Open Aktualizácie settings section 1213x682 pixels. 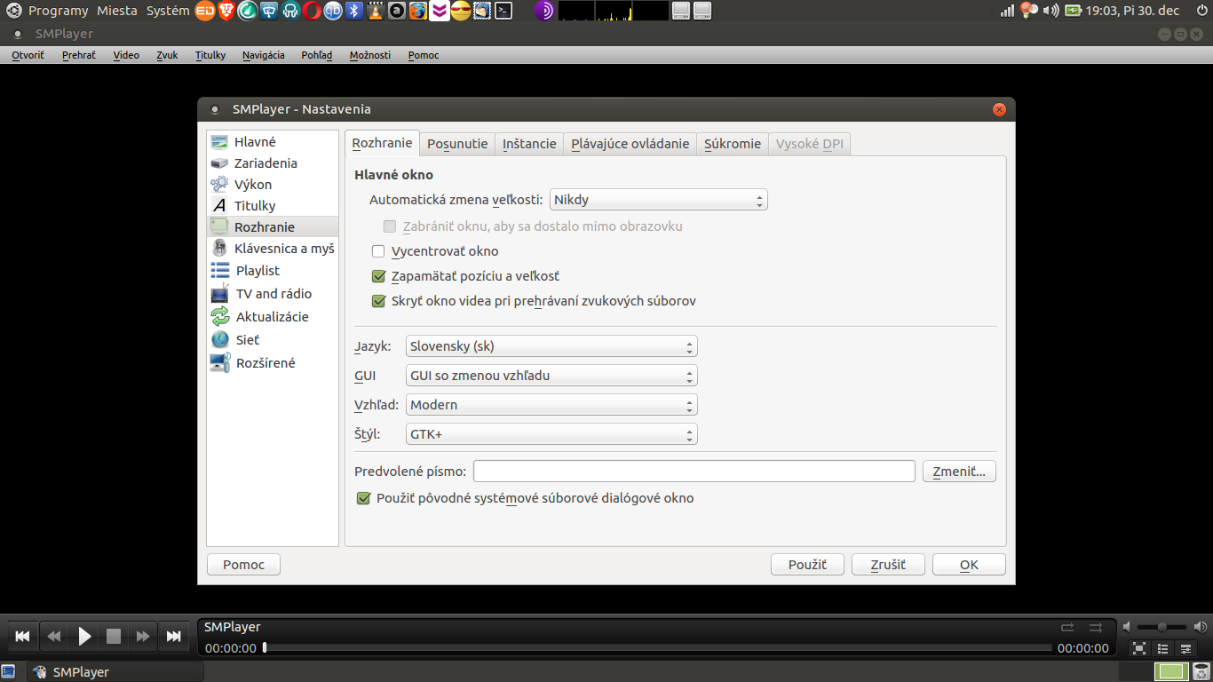click(273, 316)
